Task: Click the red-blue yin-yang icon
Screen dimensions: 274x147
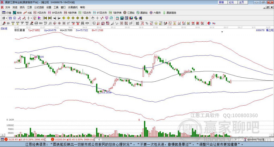Action: click(209, 23)
